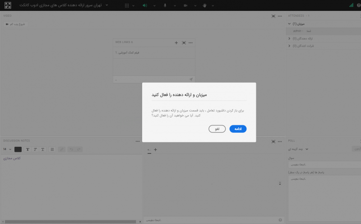Expand dropdown arrow next to pods grid

[133, 5]
